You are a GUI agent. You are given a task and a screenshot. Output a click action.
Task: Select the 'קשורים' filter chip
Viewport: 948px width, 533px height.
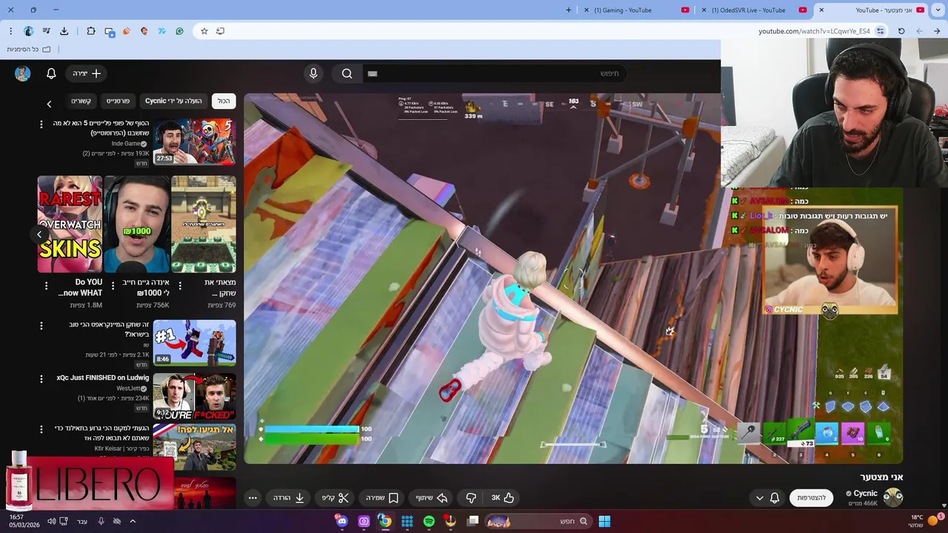pos(81,101)
